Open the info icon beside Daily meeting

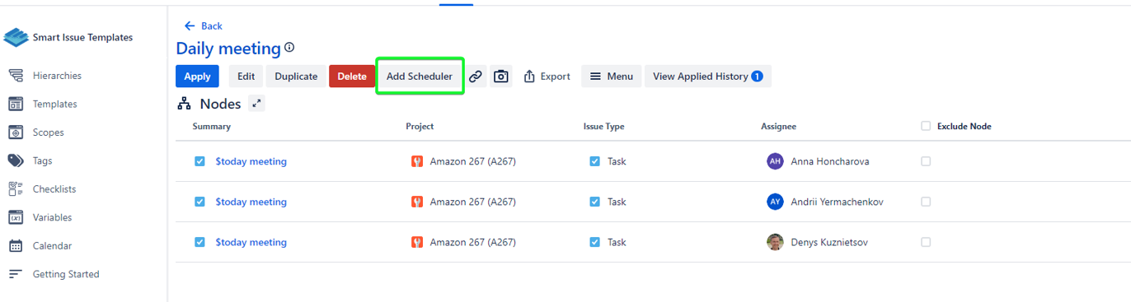[289, 48]
